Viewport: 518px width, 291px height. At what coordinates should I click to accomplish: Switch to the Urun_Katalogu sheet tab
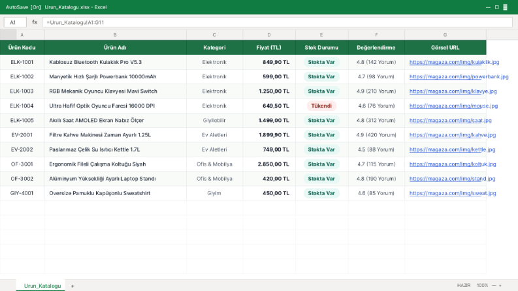click(42, 286)
